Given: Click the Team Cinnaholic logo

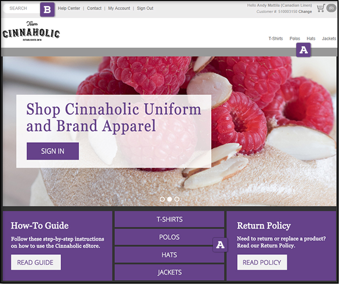Looking at the screenshot, I should click(31, 31).
